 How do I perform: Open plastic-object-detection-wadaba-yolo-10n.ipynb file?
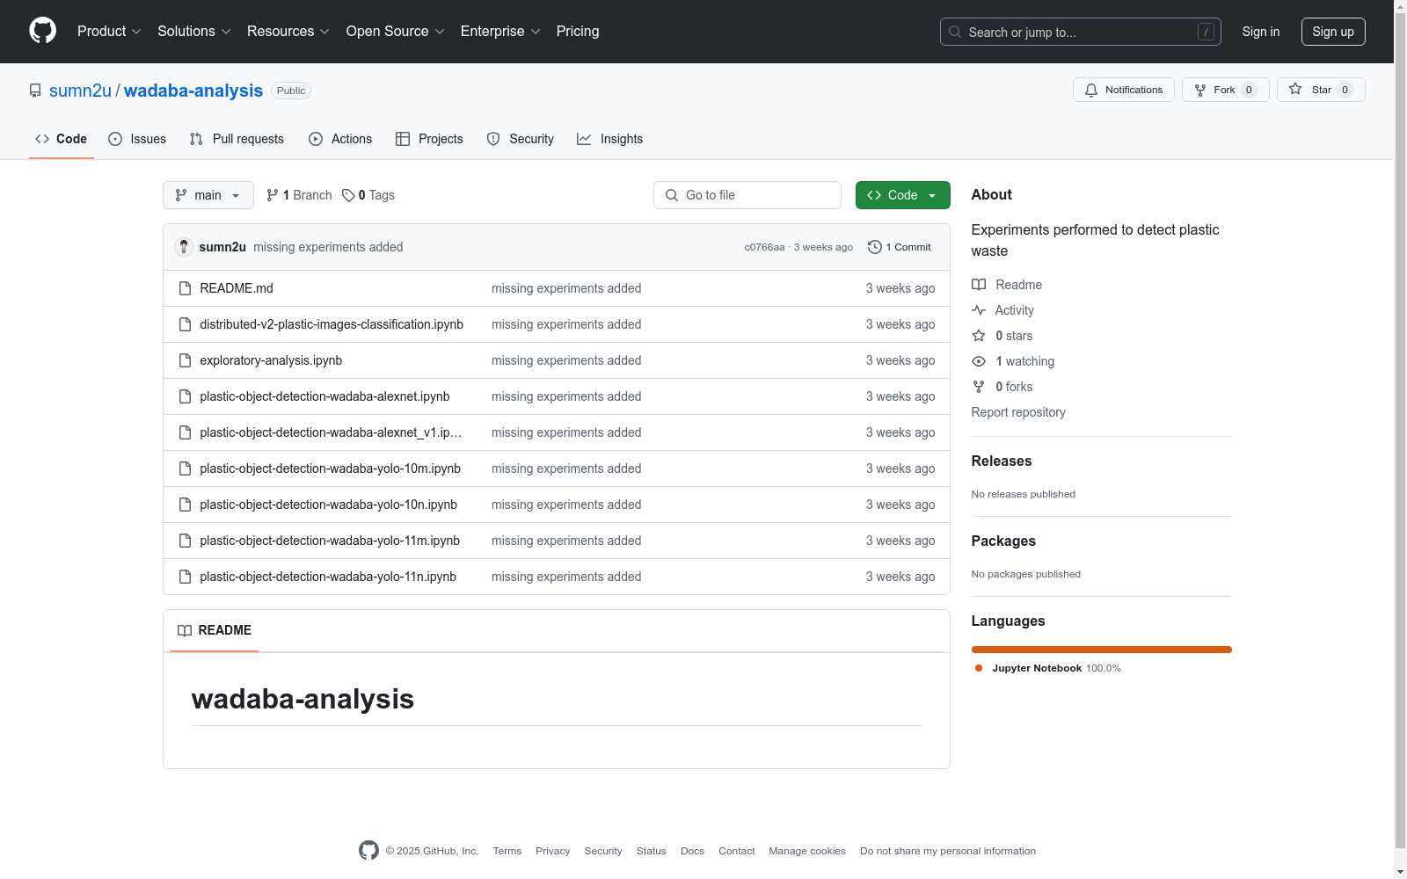tap(328, 505)
